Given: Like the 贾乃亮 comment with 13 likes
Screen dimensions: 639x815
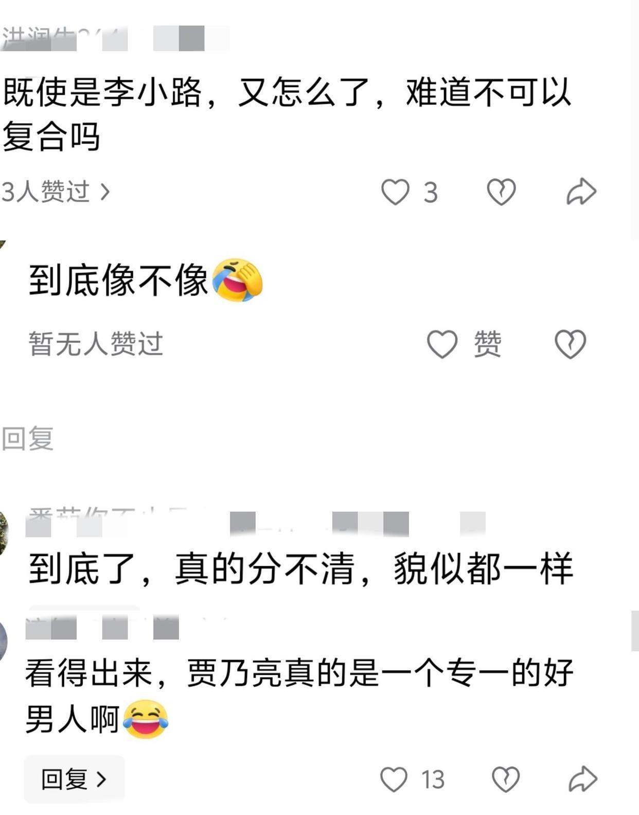Looking at the screenshot, I should click(394, 779).
